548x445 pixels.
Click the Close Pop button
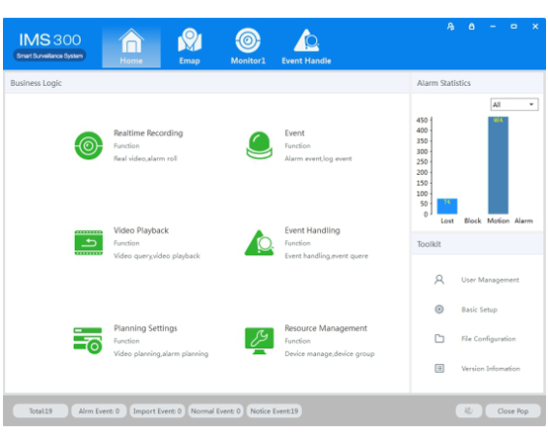[x=512, y=410]
